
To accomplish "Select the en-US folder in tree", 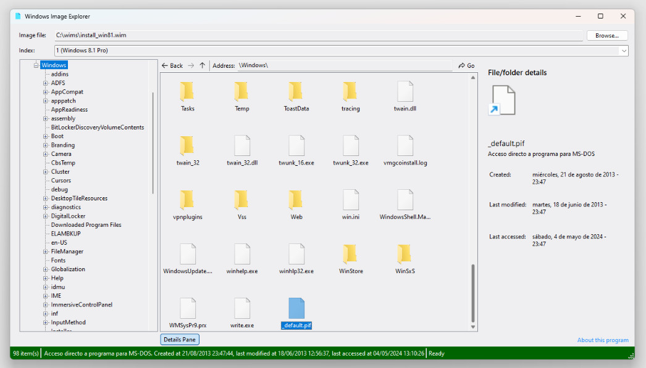I will tap(59, 243).
